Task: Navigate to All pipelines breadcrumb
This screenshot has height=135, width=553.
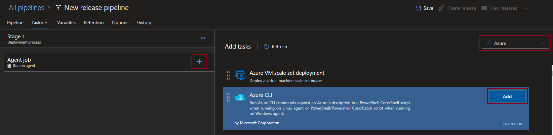Action: 26,8
